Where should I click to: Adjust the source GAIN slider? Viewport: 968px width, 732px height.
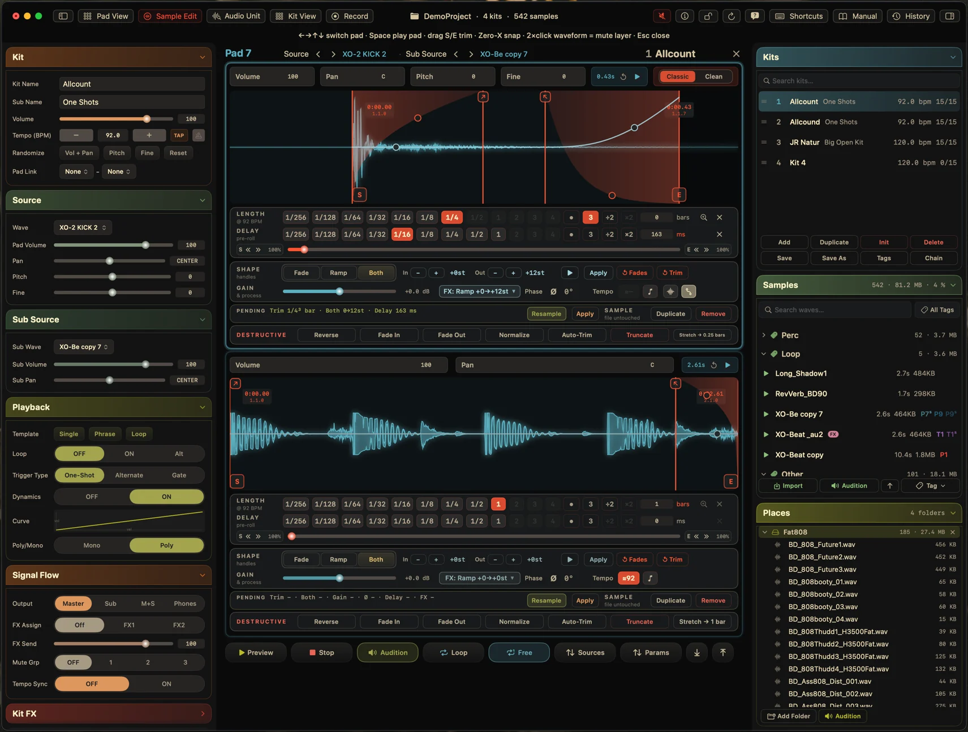(x=339, y=291)
